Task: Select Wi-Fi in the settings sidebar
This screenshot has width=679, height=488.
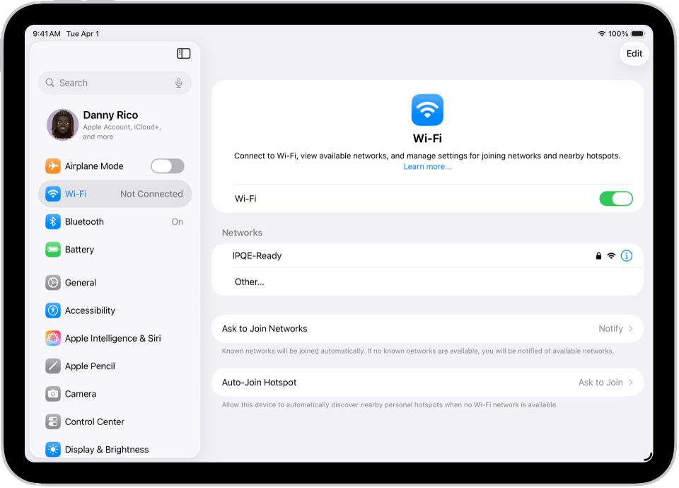Action: click(115, 194)
